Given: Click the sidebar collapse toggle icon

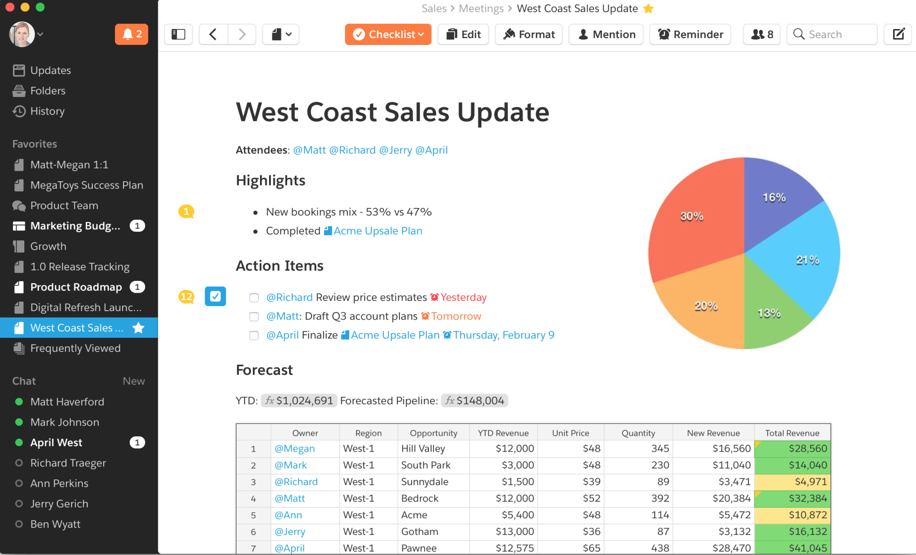Looking at the screenshot, I should click(x=178, y=34).
